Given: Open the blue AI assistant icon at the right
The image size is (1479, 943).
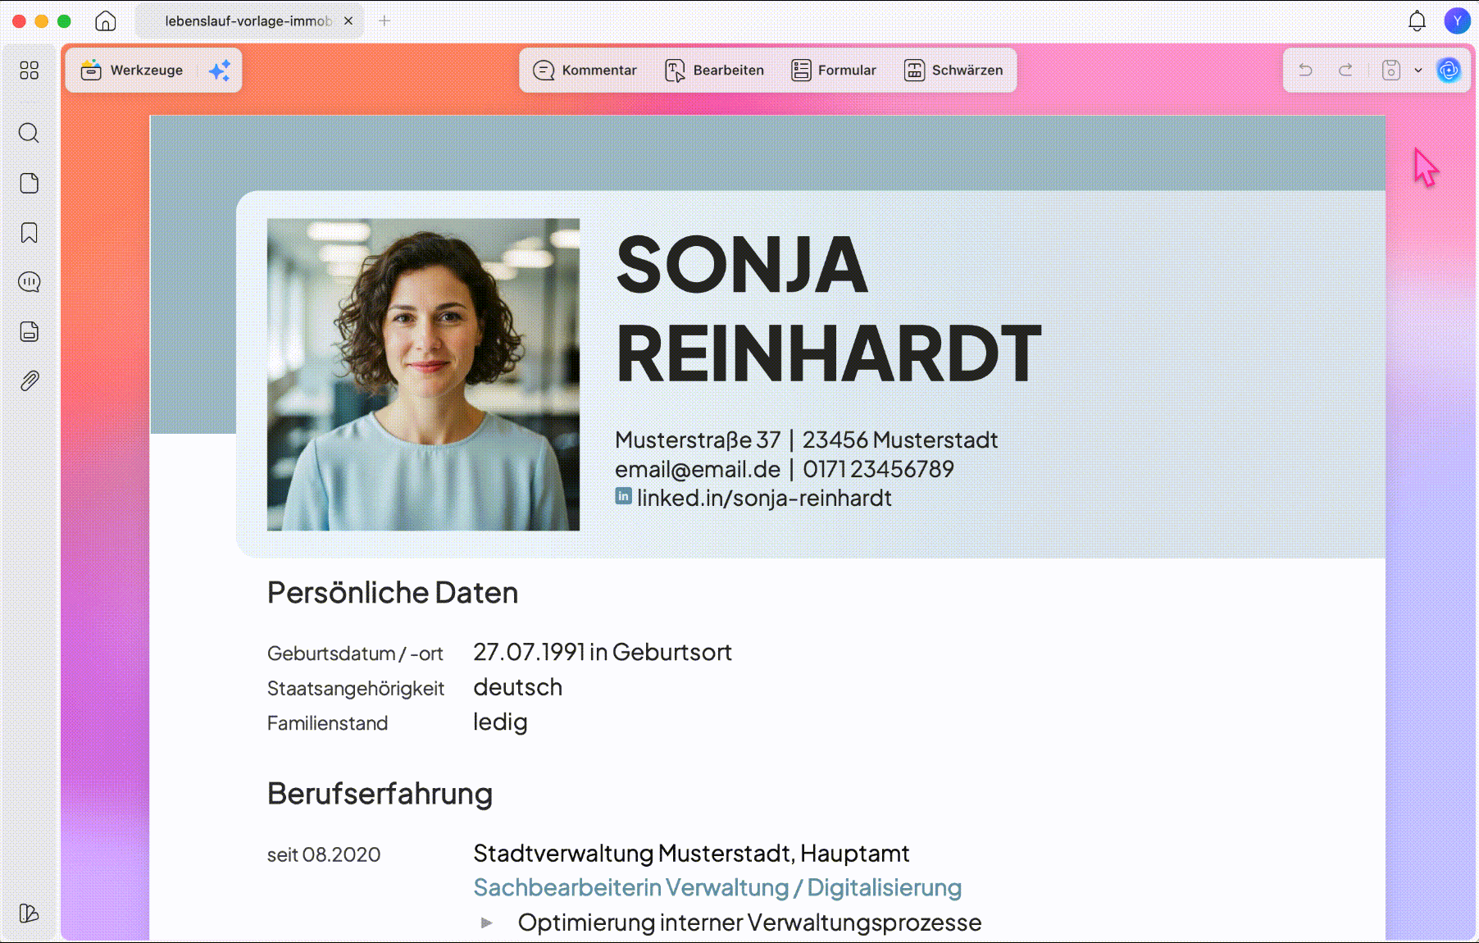Looking at the screenshot, I should [1449, 71].
